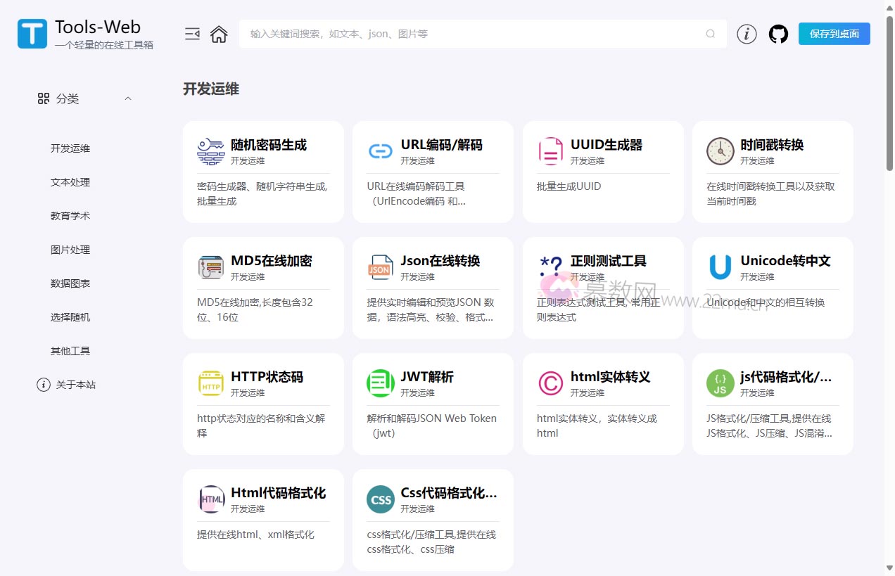Open the MD5在线加密 tool title

point(271,261)
